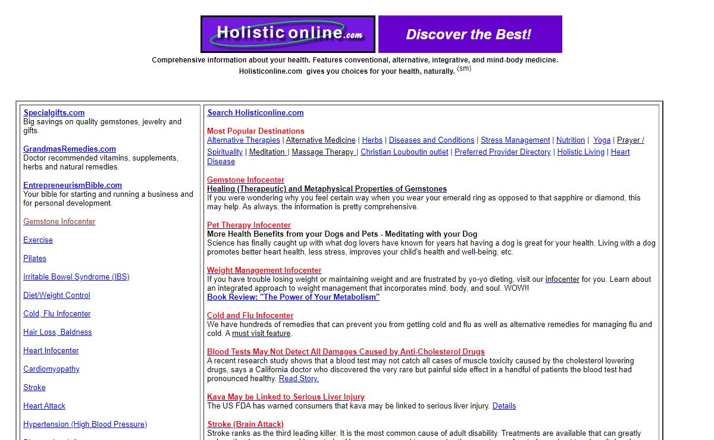Open the Hair Loss, Baldness link
The height and width of the screenshot is (440, 714).
[x=58, y=332]
